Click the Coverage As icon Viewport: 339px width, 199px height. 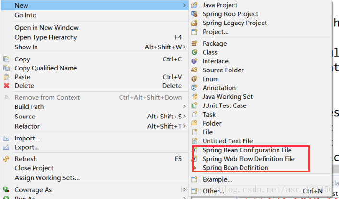click(6, 190)
